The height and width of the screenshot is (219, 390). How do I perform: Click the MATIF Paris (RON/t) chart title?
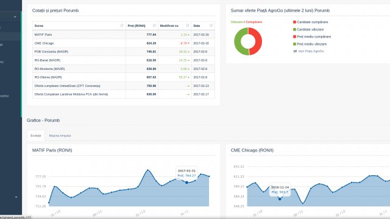pos(52,150)
